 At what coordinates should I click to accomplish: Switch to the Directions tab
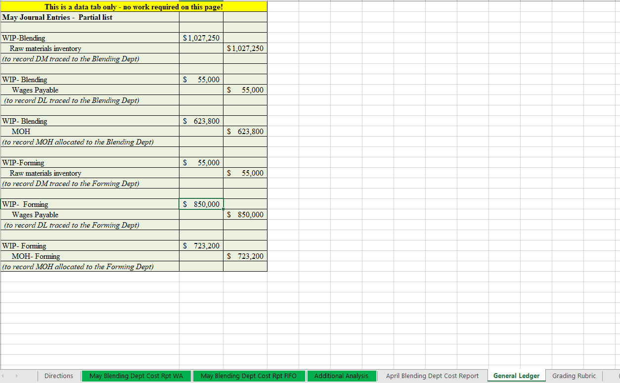(58, 376)
